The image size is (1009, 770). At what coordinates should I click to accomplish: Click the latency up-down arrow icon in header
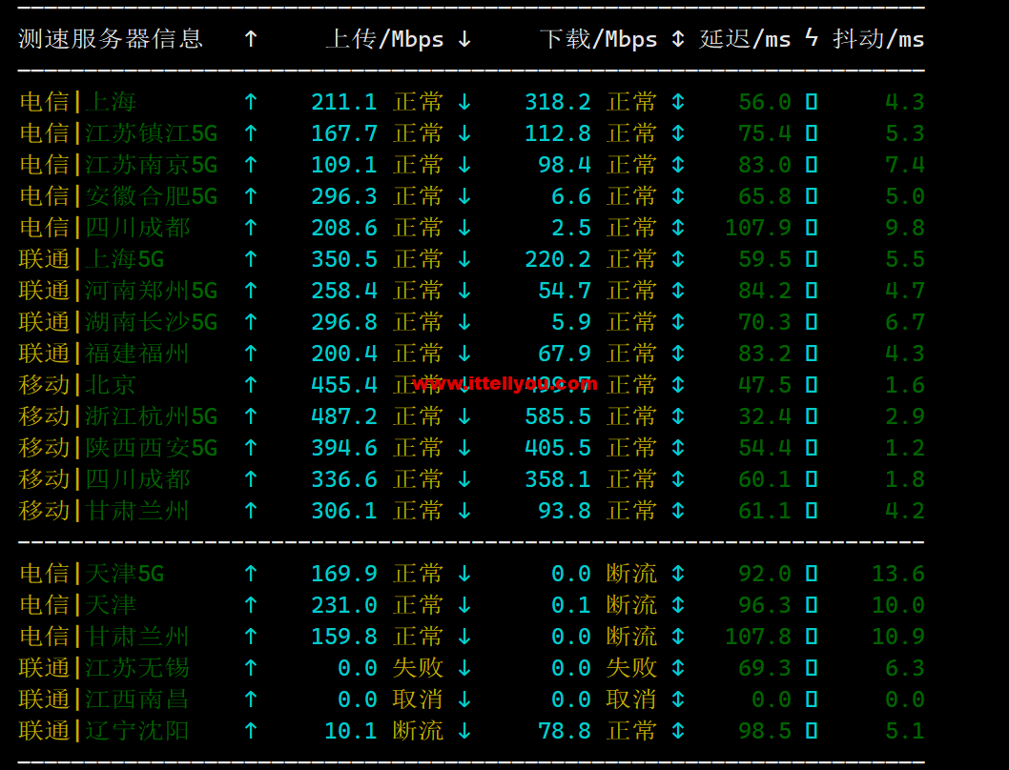(x=678, y=39)
